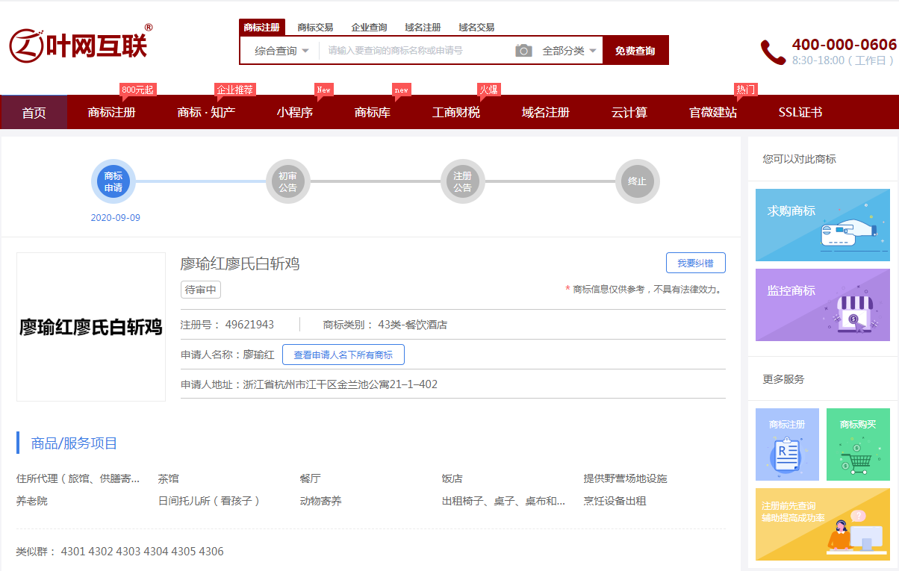899x571 pixels.
Task: Click the camera image search icon
Action: pyautogui.click(x=523, y=51)
